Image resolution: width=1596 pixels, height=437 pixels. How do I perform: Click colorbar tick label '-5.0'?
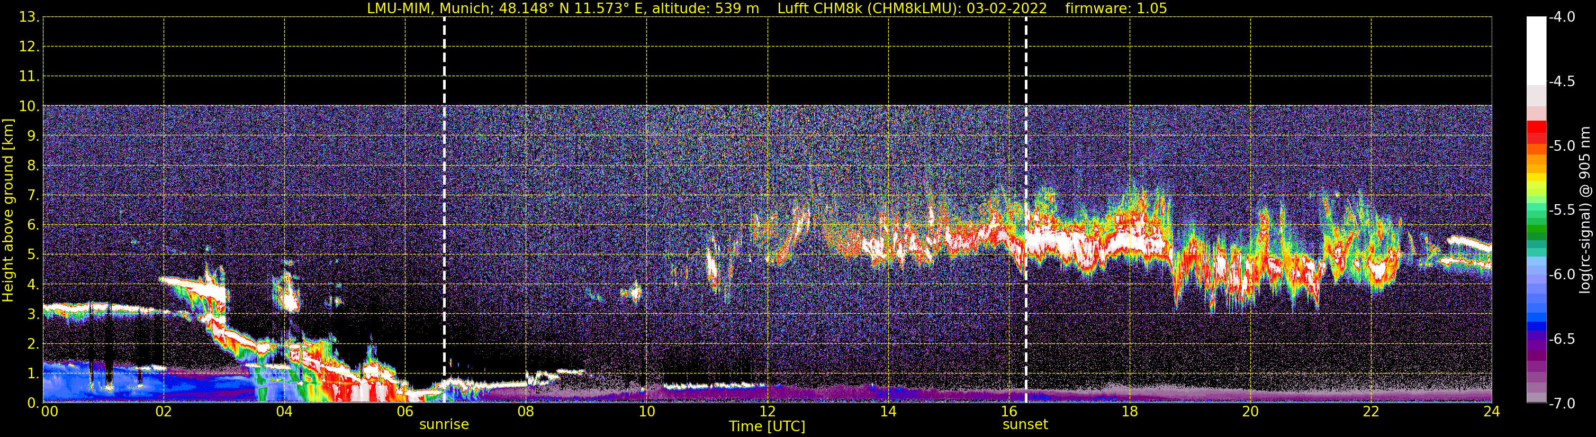(1561, 146)
